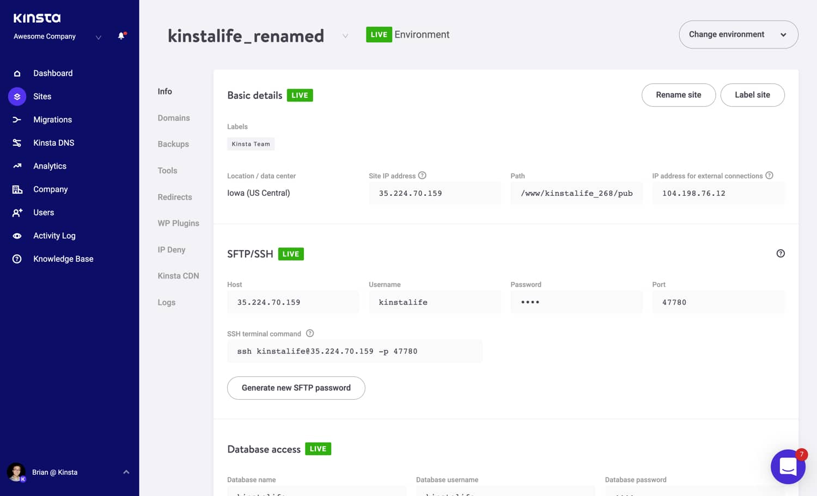The width and height of the screenshot is (817, 496).
Task: Click Iowa (US Central) location text
Action: [x=259, y=193]
